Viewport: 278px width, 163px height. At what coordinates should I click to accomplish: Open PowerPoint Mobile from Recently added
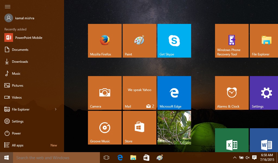(23, 37)
